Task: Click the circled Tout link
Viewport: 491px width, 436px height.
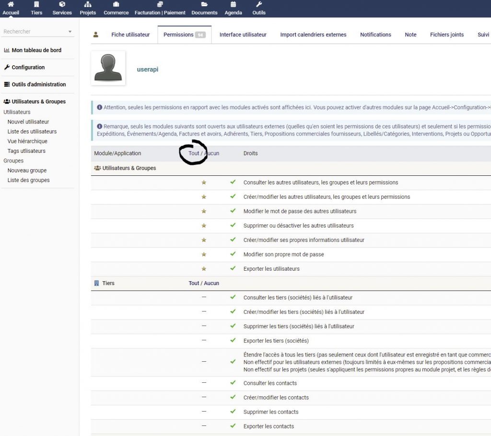Action: point(194,153)
